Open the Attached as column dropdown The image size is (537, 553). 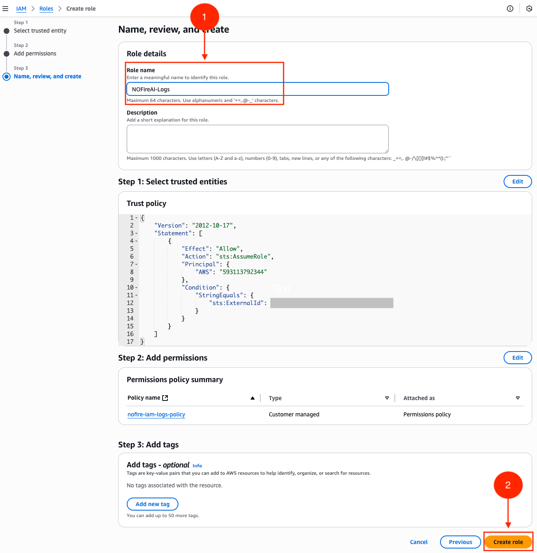click(x=518, y=398)
